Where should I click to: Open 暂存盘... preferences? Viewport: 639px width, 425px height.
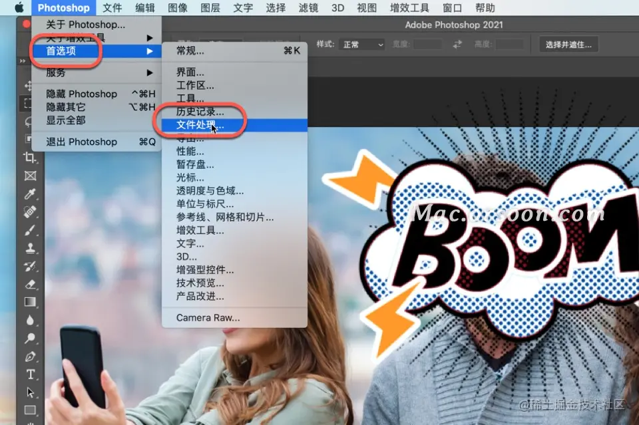coord(234,164)
